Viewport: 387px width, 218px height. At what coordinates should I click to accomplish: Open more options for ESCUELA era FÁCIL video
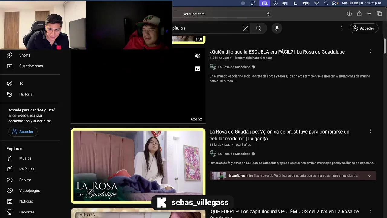click(x=371, y=51)
